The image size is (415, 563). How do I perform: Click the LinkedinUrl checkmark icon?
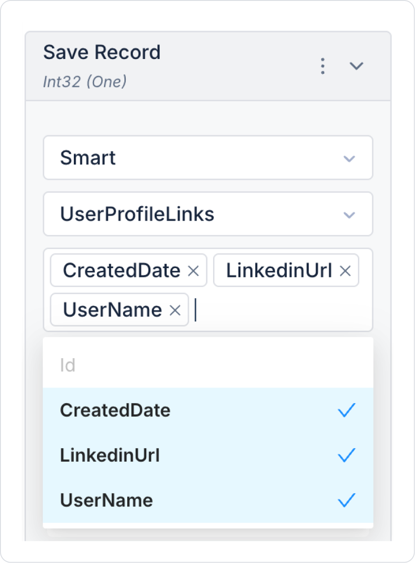(346, 455)
